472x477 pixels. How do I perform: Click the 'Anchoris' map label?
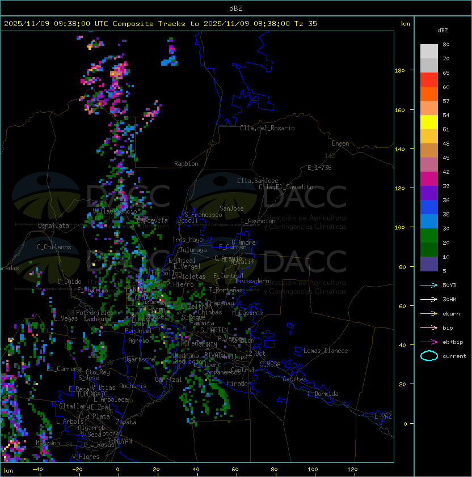coord(133,386)
